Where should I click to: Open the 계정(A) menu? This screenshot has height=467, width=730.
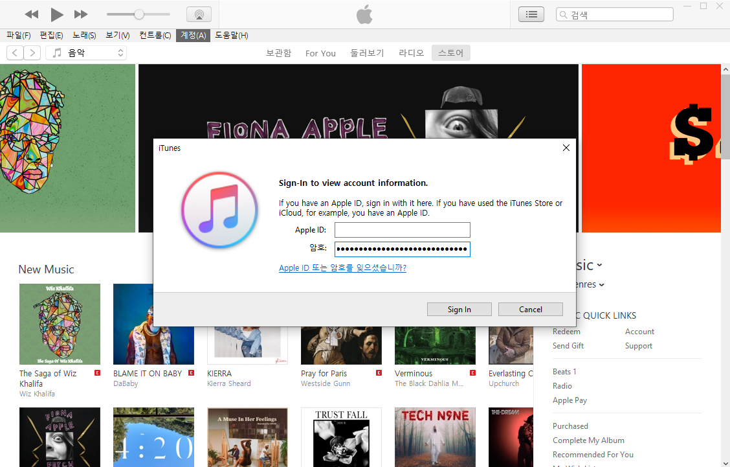click(194, 36)
